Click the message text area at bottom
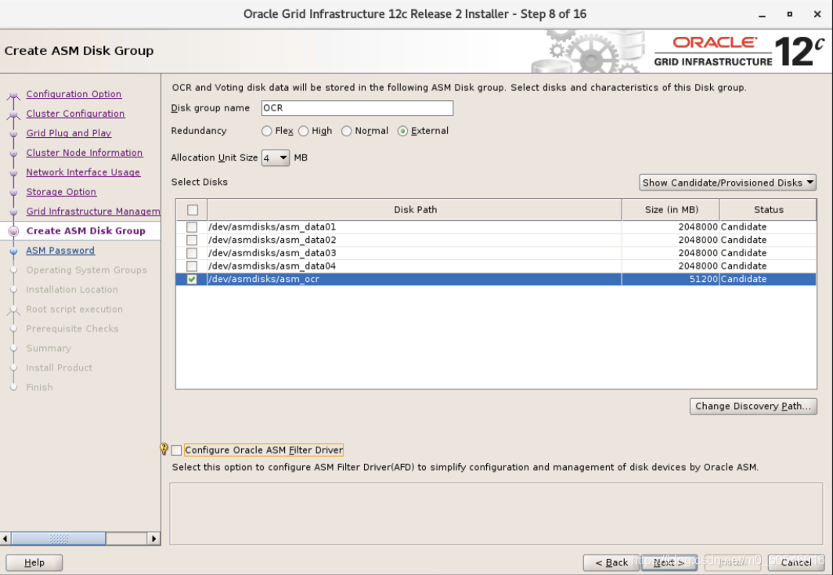The height and width of the screenshot is (575, 833). 496,514
